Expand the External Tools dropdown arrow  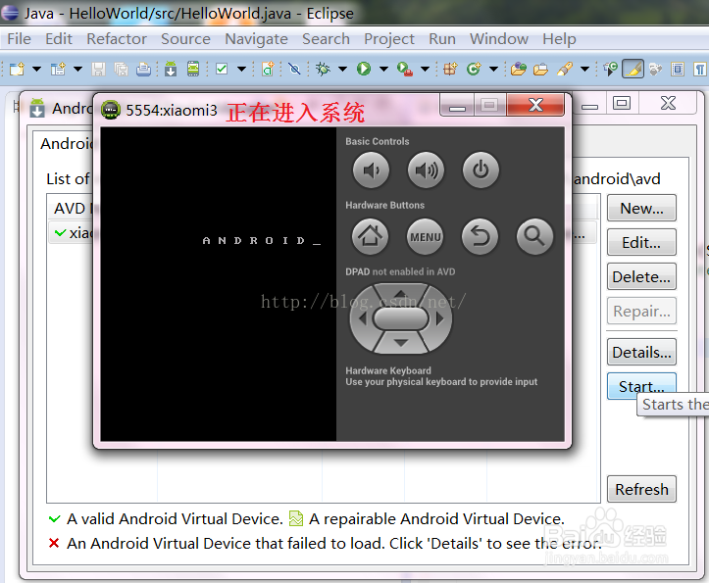click(x=425, y=70)
